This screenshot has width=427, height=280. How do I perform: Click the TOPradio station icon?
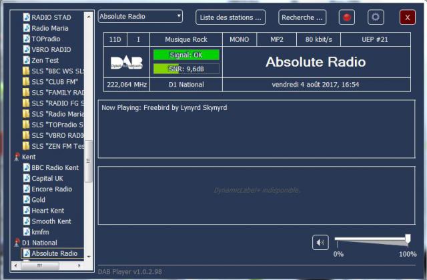[x=27, y=39]
